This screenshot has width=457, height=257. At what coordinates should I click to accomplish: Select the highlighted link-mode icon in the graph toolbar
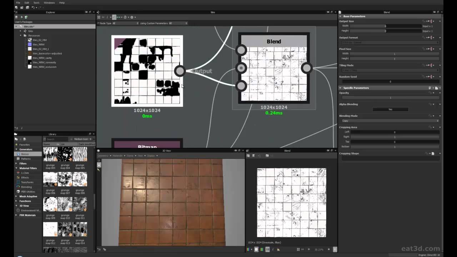pos(114,17)
